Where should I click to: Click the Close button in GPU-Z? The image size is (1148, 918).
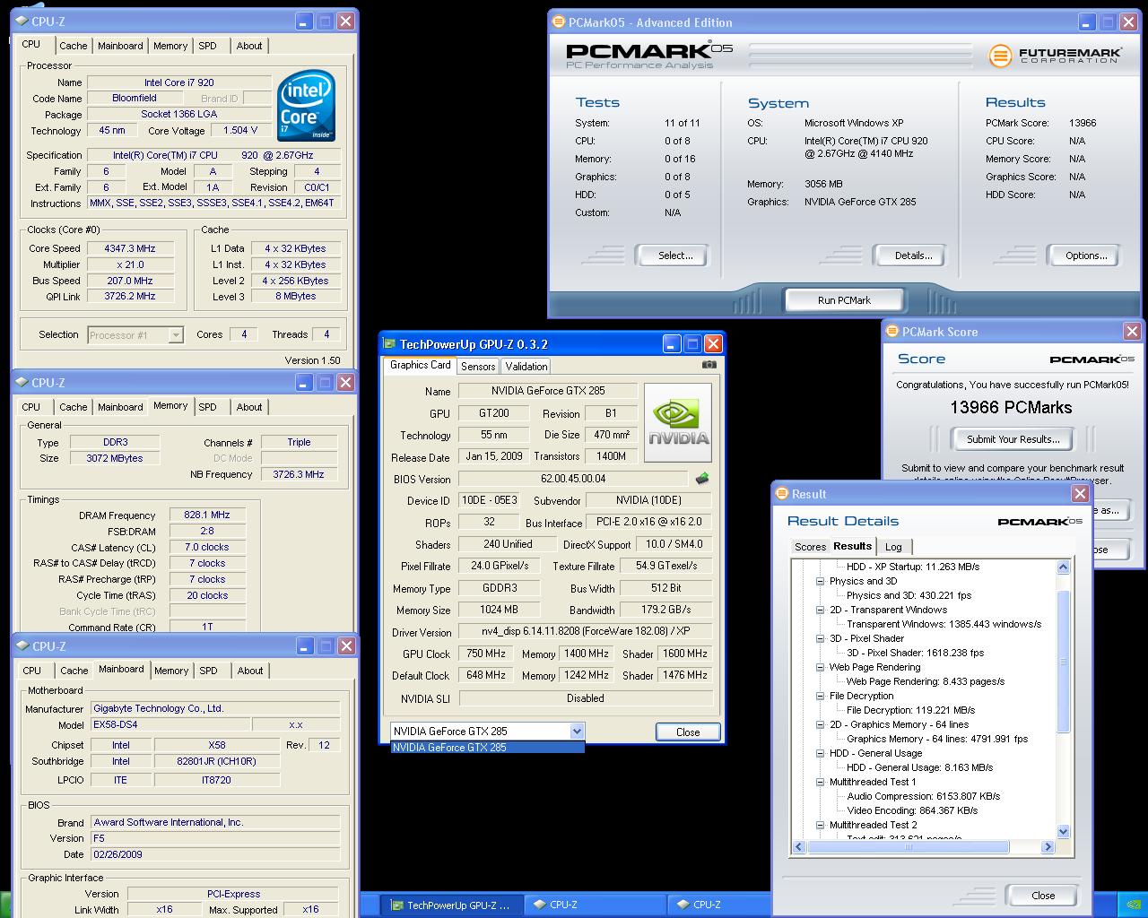pyautogui.click(x=688, y=732)
